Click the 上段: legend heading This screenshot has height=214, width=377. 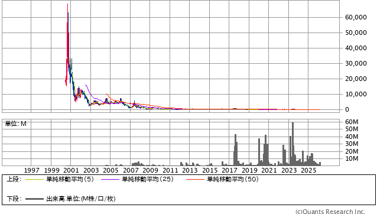click(x=14, y=179)
